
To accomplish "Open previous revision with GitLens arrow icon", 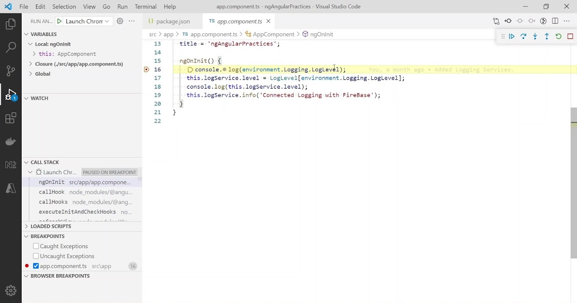I will pos(508,21).
